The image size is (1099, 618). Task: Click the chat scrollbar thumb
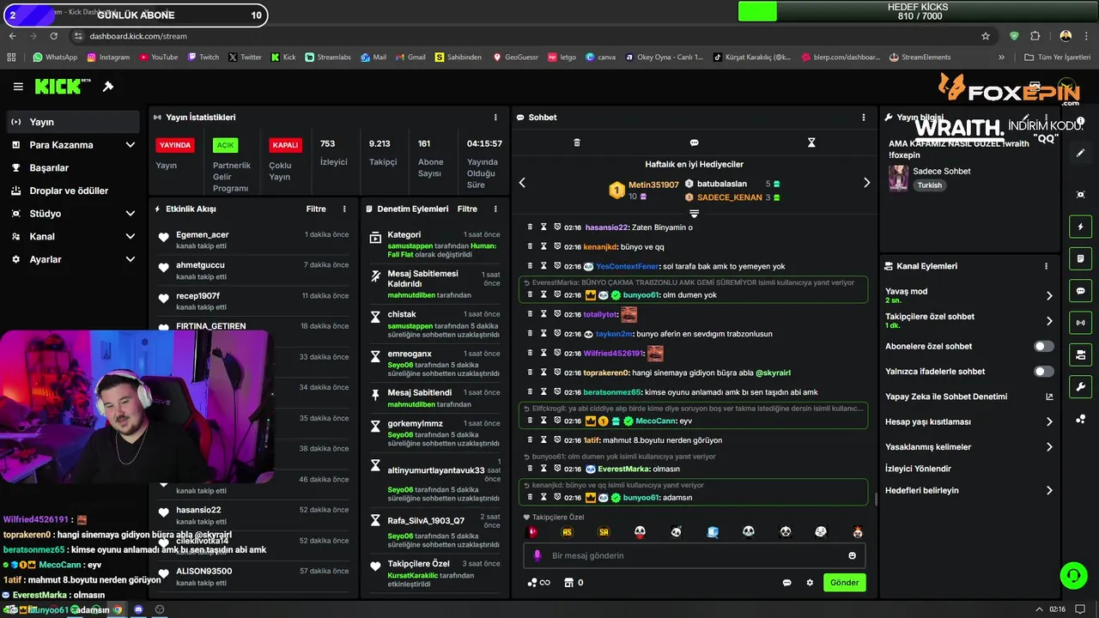pos(875,499)
